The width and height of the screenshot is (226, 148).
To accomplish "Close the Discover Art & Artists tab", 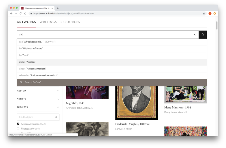I will (52, 8).
